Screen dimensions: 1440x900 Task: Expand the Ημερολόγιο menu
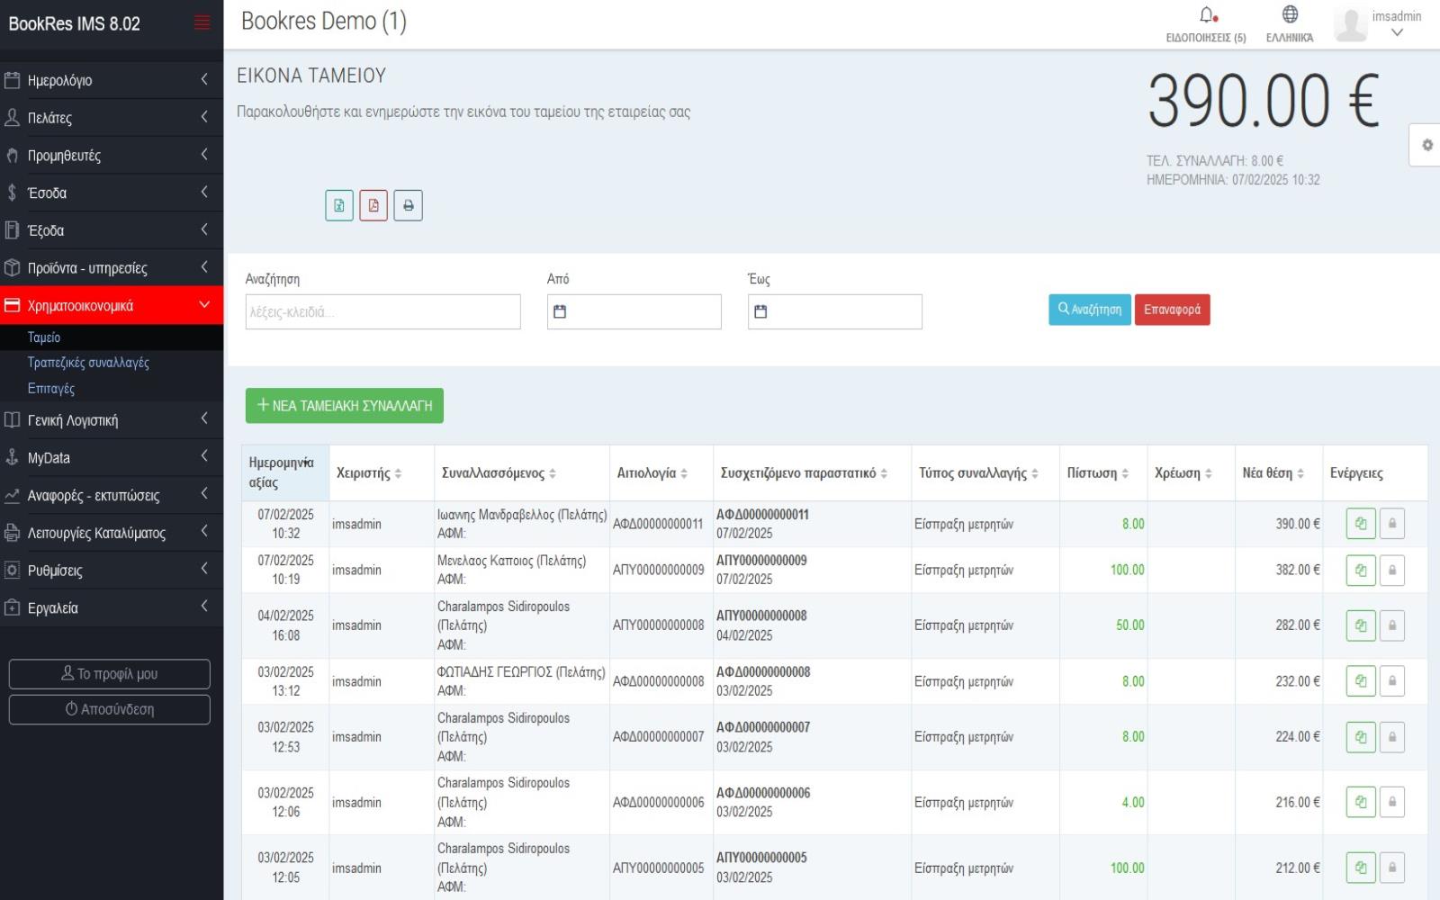pyautogui.click(x=112, y=80)
